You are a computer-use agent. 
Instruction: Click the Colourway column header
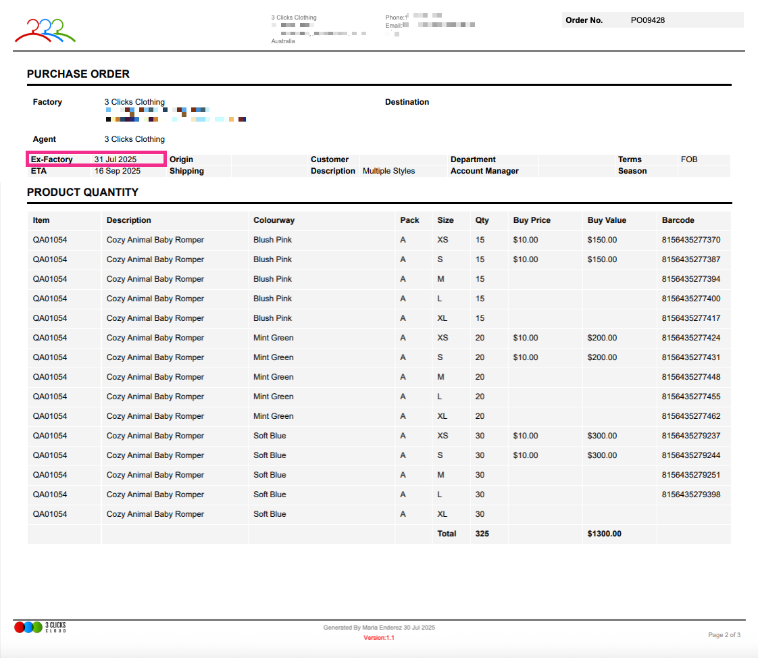pyautogui.click(x=274, y=220)
